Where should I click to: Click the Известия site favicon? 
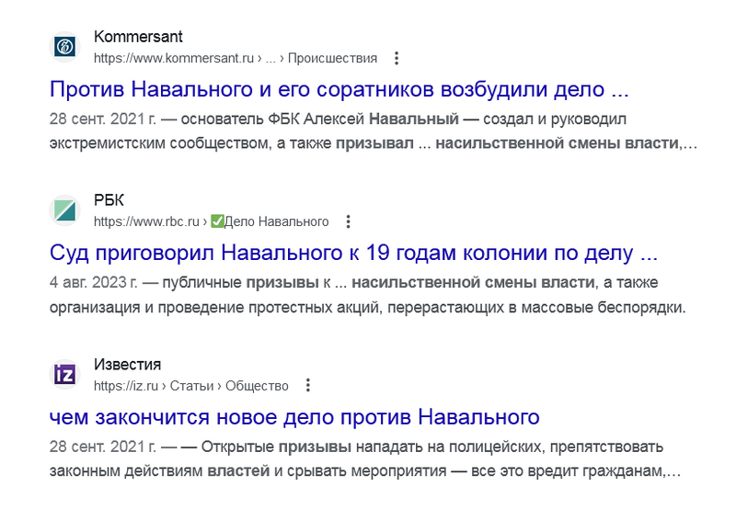[x=64, y=375]
